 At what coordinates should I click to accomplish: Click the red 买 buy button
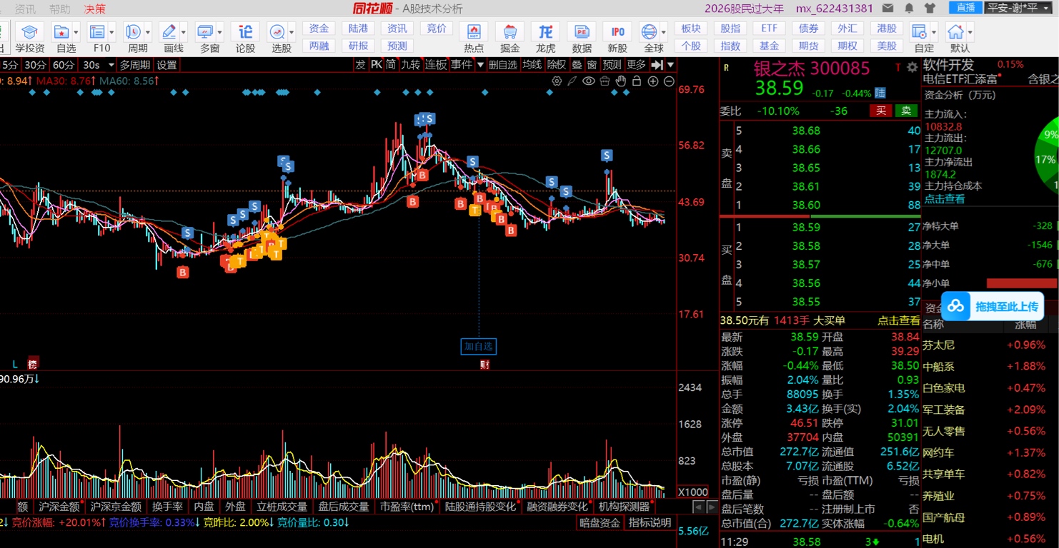(881, 111)
